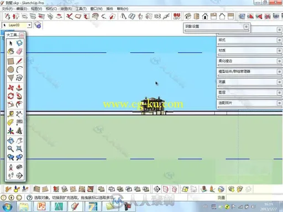Pick the Look Around eye tool
This screenshot has height=212, width=283.
pyautogui.click(x=19, y=167)
